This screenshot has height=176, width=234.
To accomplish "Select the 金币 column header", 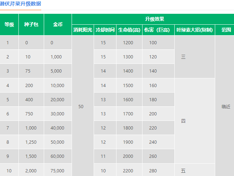I will tap(58, 25).
